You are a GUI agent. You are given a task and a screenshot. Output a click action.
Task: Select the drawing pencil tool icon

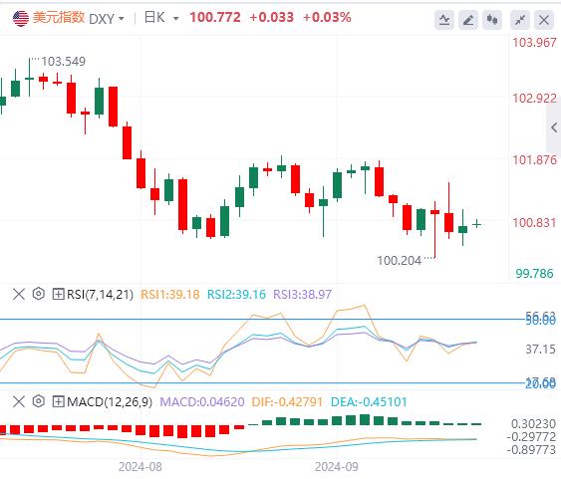pos(468,20)
